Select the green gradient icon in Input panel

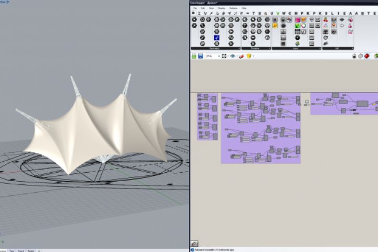click(x=298, y=26)
